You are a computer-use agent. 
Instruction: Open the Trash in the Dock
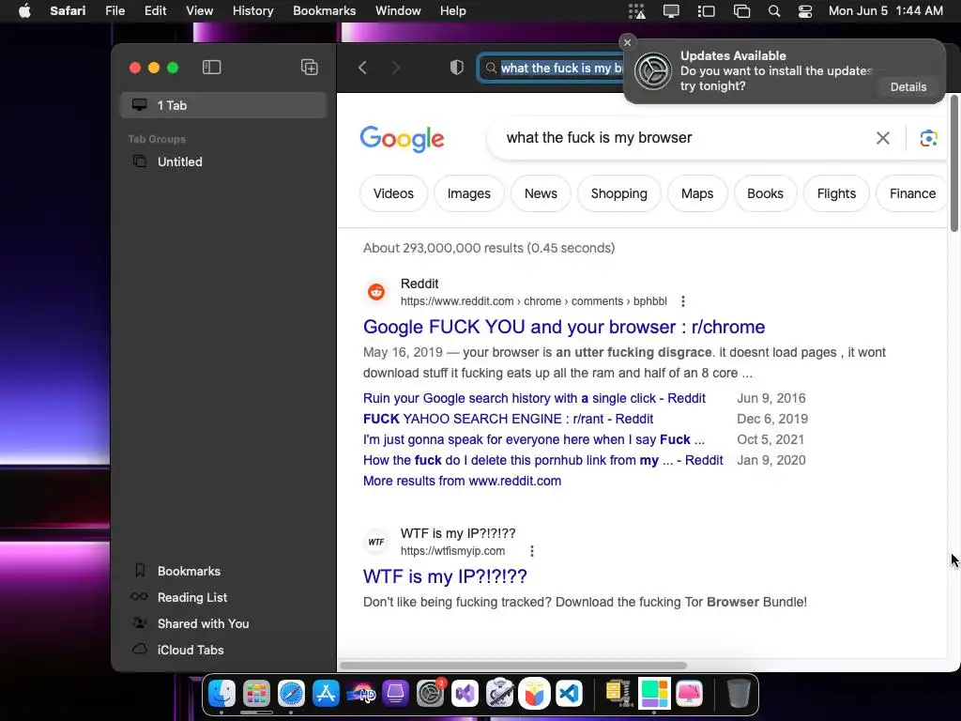point(739,694)
